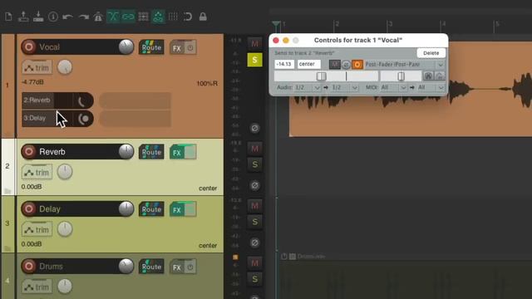
Task: Delete the send with the Delete button
Action: (431, 53)
